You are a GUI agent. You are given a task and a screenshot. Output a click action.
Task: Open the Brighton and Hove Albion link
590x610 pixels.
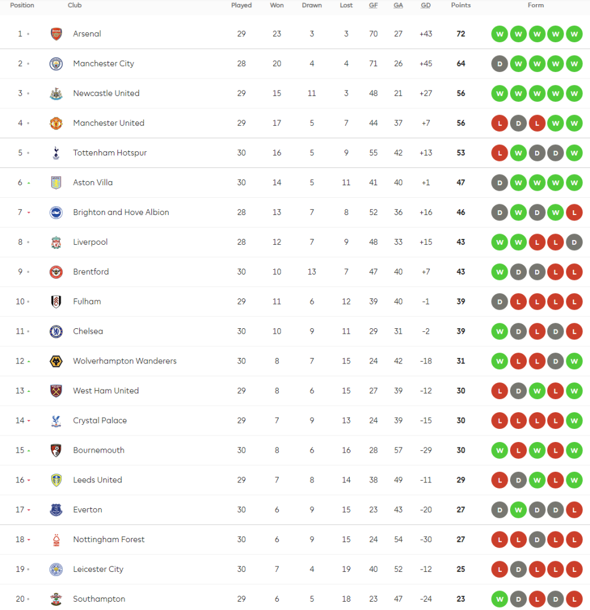(121, 212)
